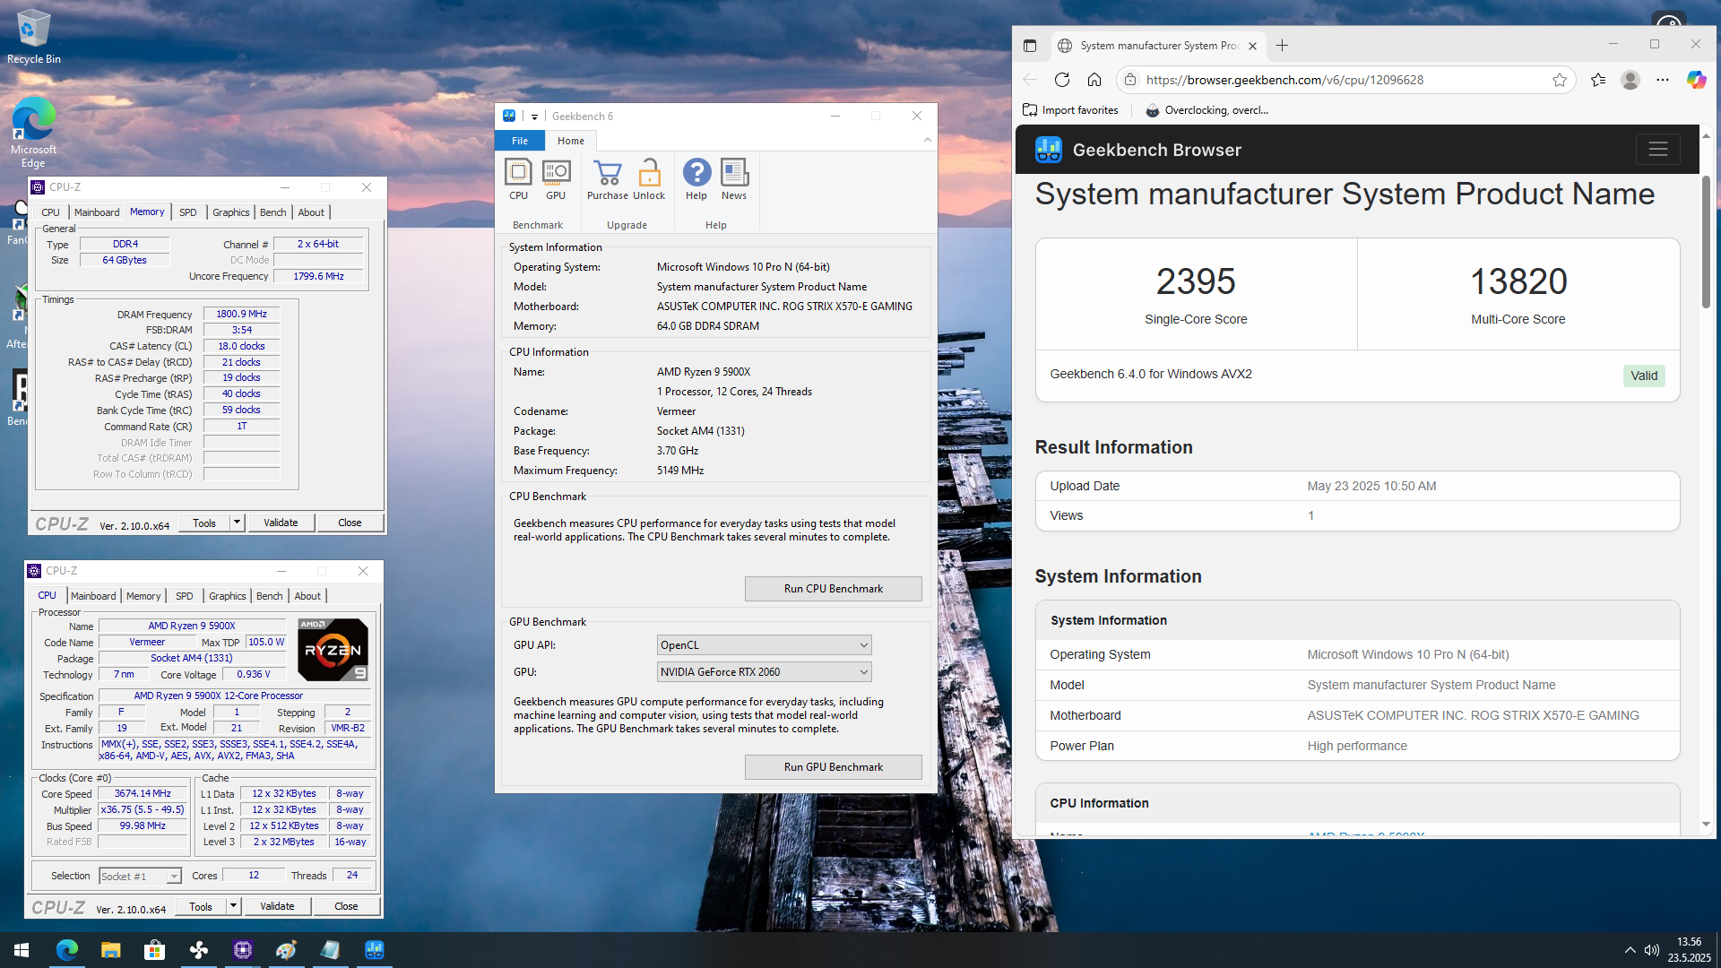Screen dimensions: 1721x968
Task: Click the CPU-Z icon on the taskbar
Action: (x=242, y=950)
